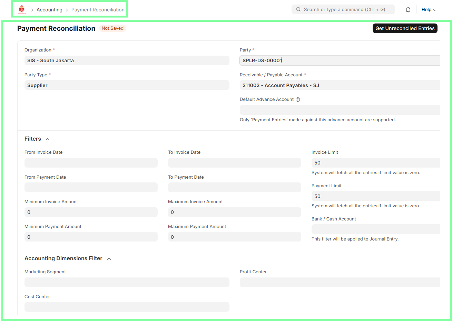The height and width of the screenshot is (321, 452).
Task: Click the help tooltip beside Default Advance Account
Action: (297, 100)
